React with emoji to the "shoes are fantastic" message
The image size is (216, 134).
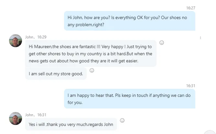162,43
